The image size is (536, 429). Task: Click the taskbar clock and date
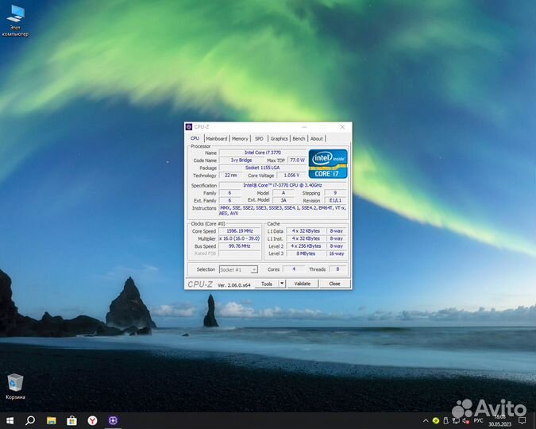click(x=500, y=420)
